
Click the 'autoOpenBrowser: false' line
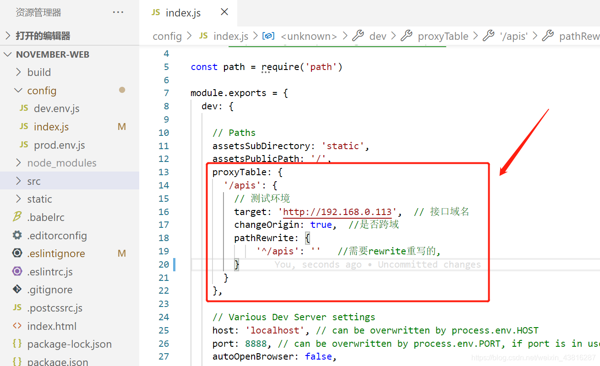(275, 356)
